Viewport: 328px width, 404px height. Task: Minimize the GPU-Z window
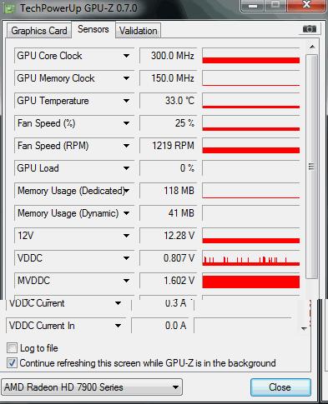tap(252, 6)
